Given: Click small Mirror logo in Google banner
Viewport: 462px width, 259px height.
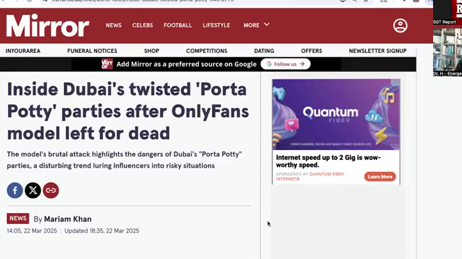Looking at the screenshot, I should tap(107, 64).
